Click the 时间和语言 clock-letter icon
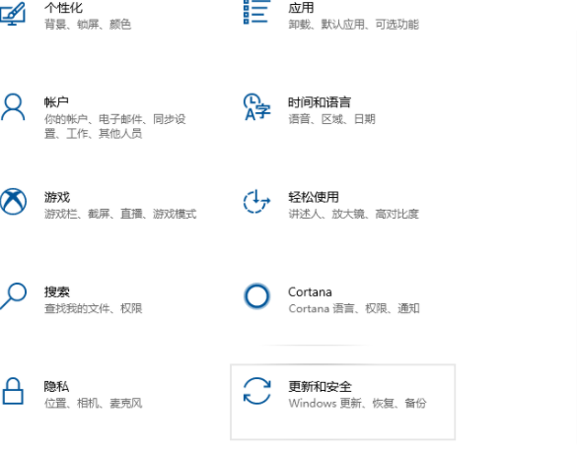Viewport: 577px width, 449px height. point(256,107)
